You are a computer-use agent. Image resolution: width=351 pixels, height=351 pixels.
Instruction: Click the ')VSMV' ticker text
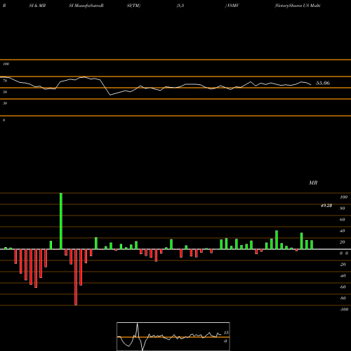(x=232, y=6)
